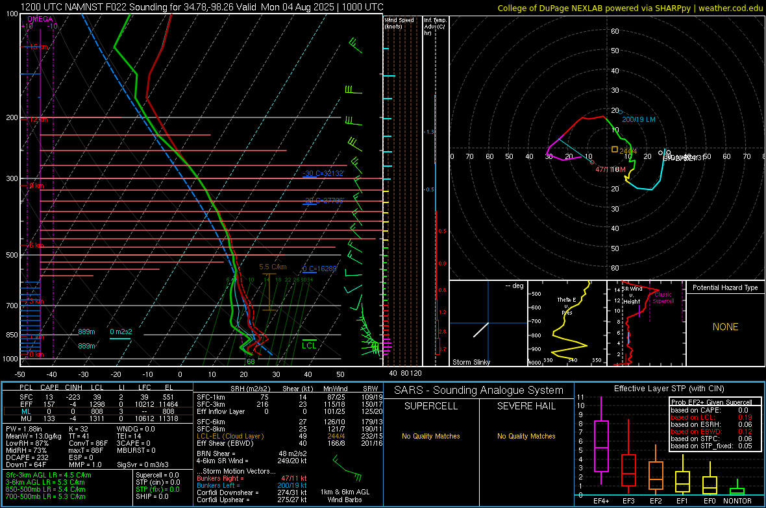Click the Supercell = 0.0 composite value
This screenshot has width=766, height=508.
tap(157, 475)
